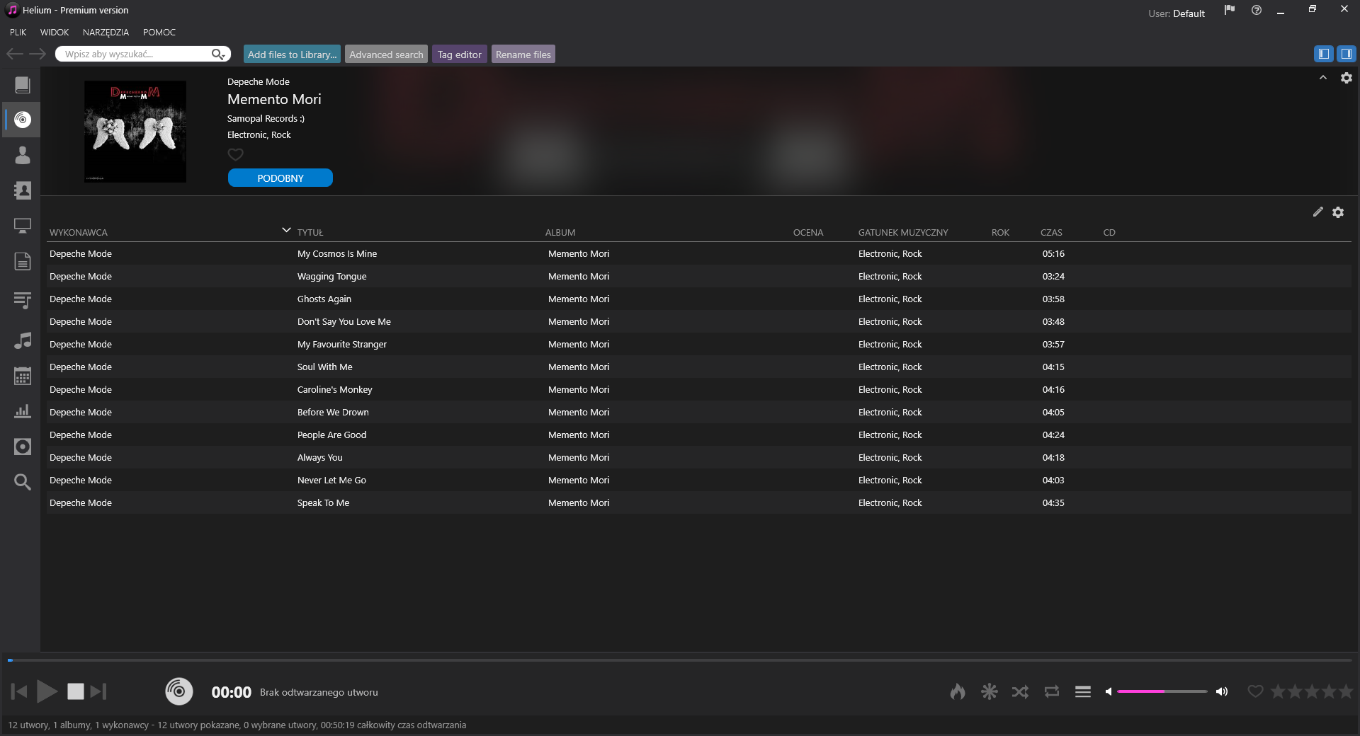Image resolution: width=1360 pixels, height=736 pixels.
Task: Select the Albums disc icon in sidebar
Action: (x=23, y=120)
